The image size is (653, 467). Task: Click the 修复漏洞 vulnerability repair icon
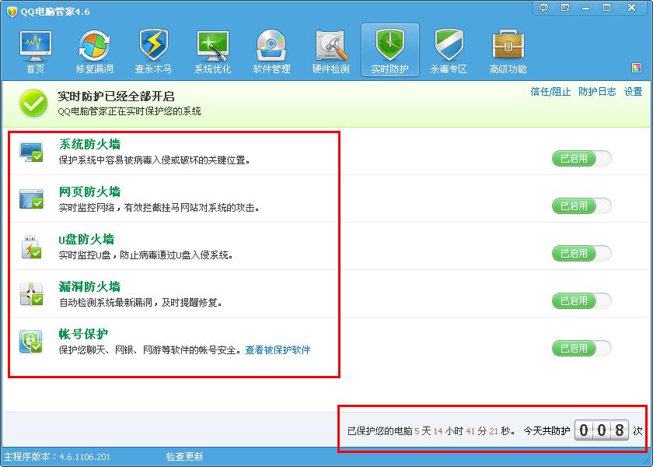pos(94,51)
